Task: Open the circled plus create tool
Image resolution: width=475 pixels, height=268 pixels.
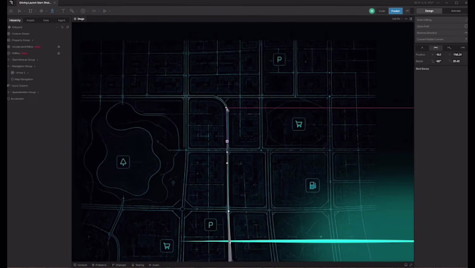Action: pos(83,11)
